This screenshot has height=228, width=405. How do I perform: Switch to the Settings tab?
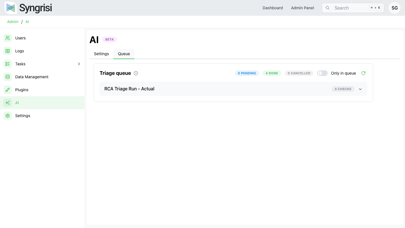pyautogui.click(x=101, y=54)
